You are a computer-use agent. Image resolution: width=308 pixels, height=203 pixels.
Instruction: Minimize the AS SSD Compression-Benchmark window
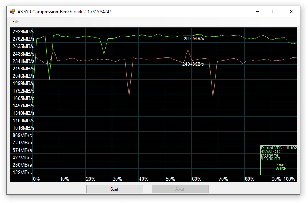[258, 11]
